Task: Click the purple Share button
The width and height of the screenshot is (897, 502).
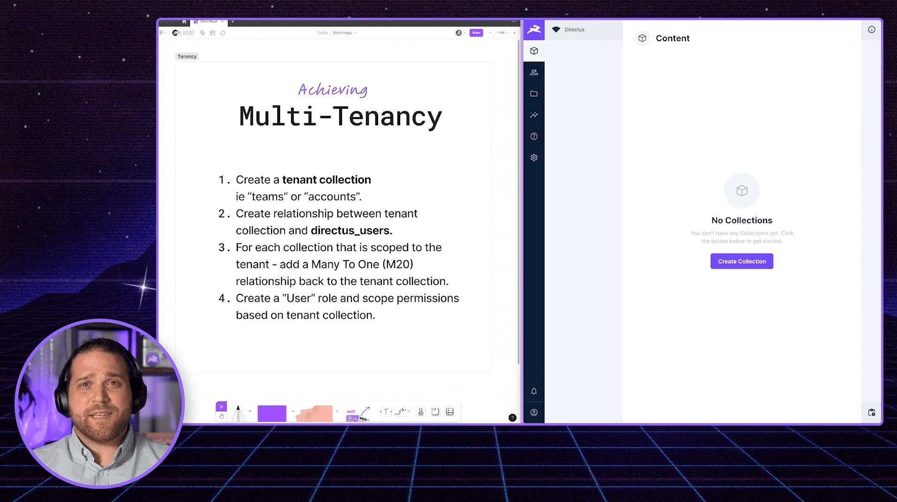Action: 476,33
